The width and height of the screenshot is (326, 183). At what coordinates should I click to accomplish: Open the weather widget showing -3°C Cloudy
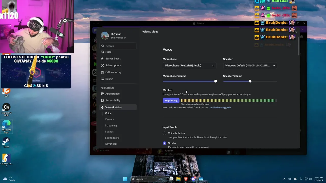click(x=9, y=179)
